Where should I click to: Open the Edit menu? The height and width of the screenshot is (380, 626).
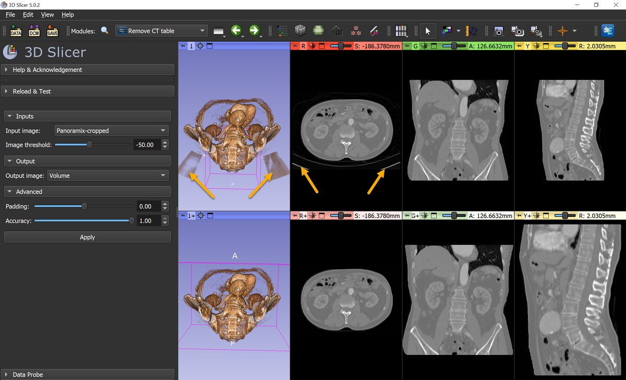click(28, 15)
